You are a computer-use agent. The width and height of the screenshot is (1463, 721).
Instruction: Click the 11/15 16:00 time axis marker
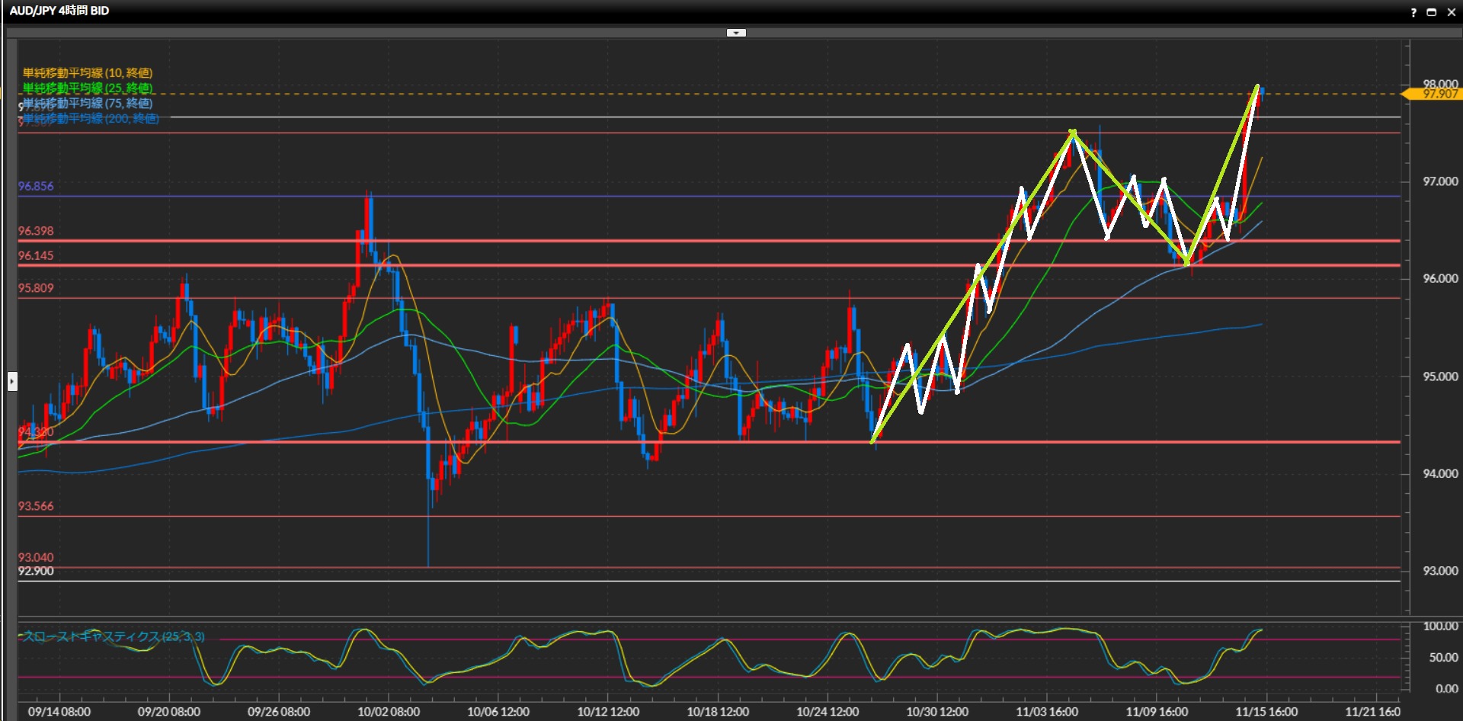coord(1266,711)
